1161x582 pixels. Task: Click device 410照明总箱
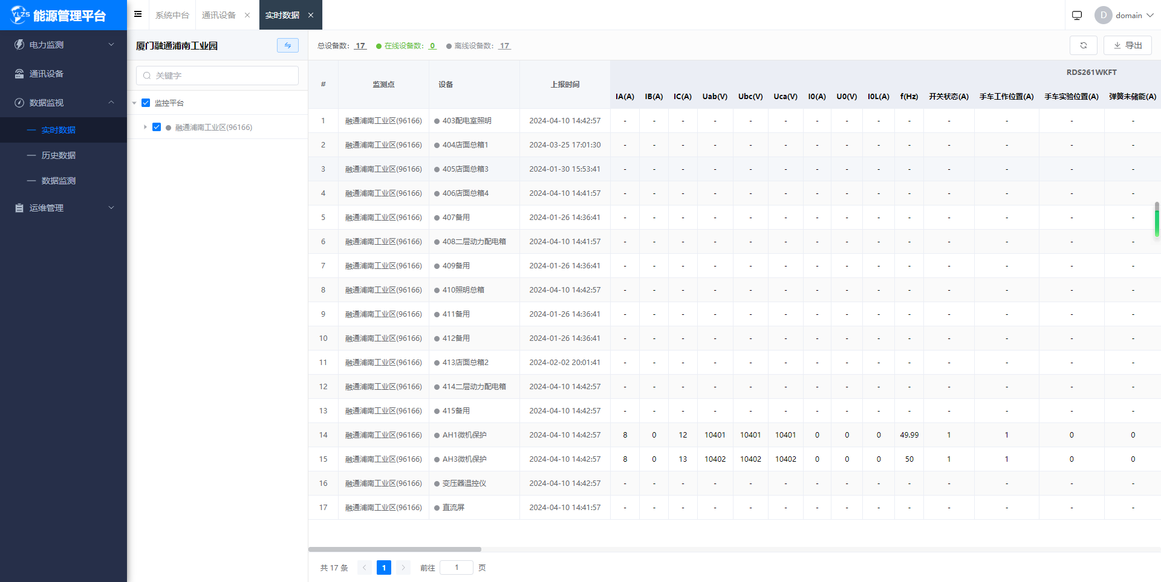click(463, 290)
